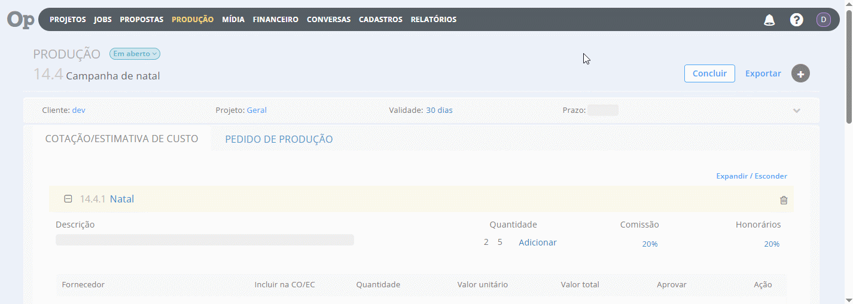Open the Jobs menu
The image size is (853, 304).
point(103,20)
